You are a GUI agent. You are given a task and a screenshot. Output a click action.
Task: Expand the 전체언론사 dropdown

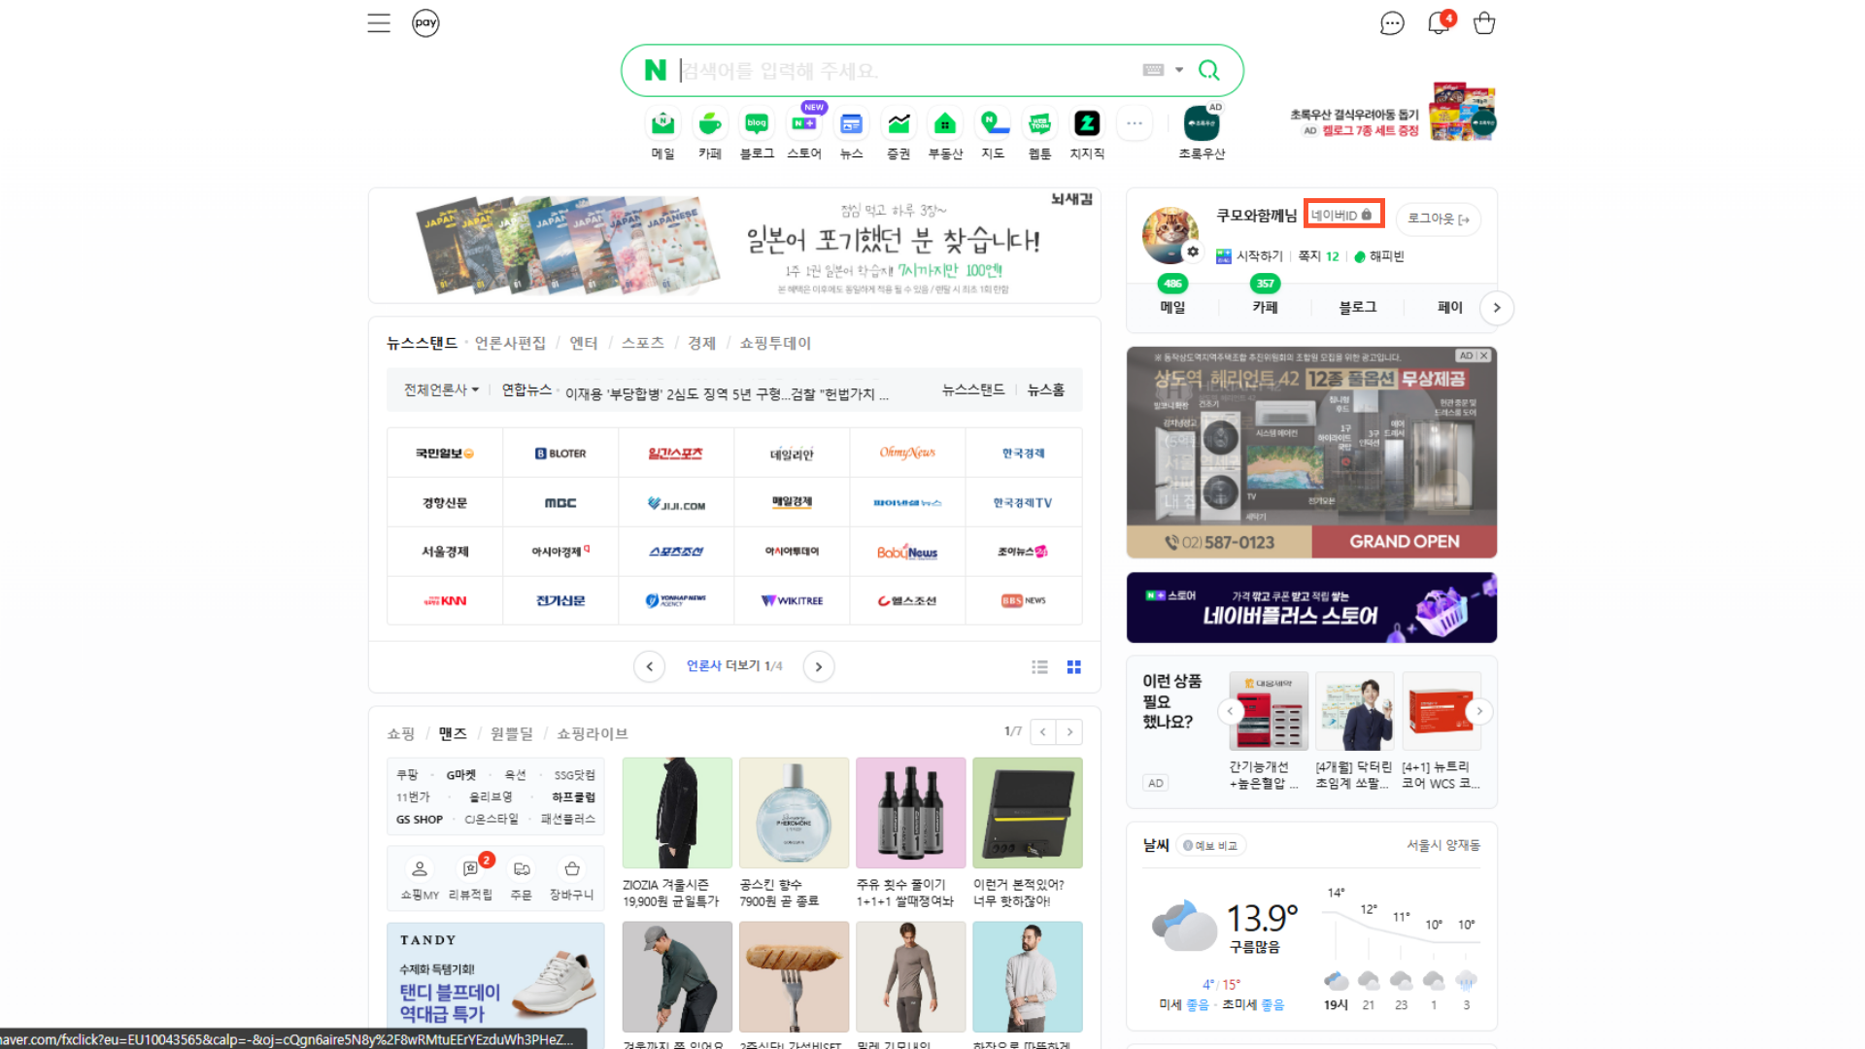tap(439, 389)
